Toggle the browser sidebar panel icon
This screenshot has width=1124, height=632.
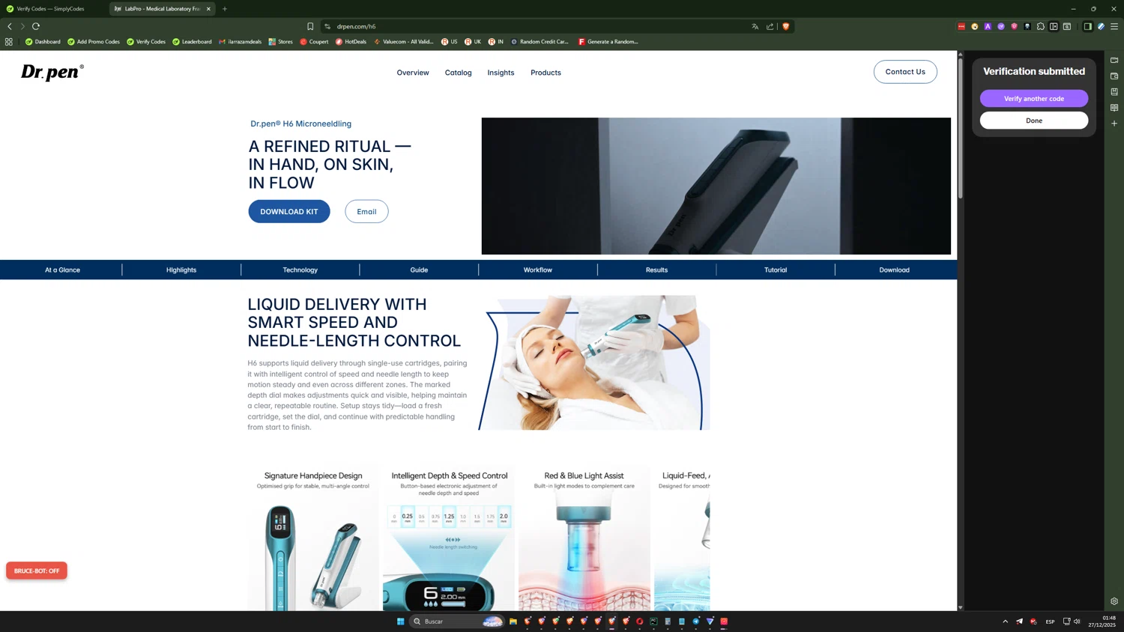(1087, 26)
